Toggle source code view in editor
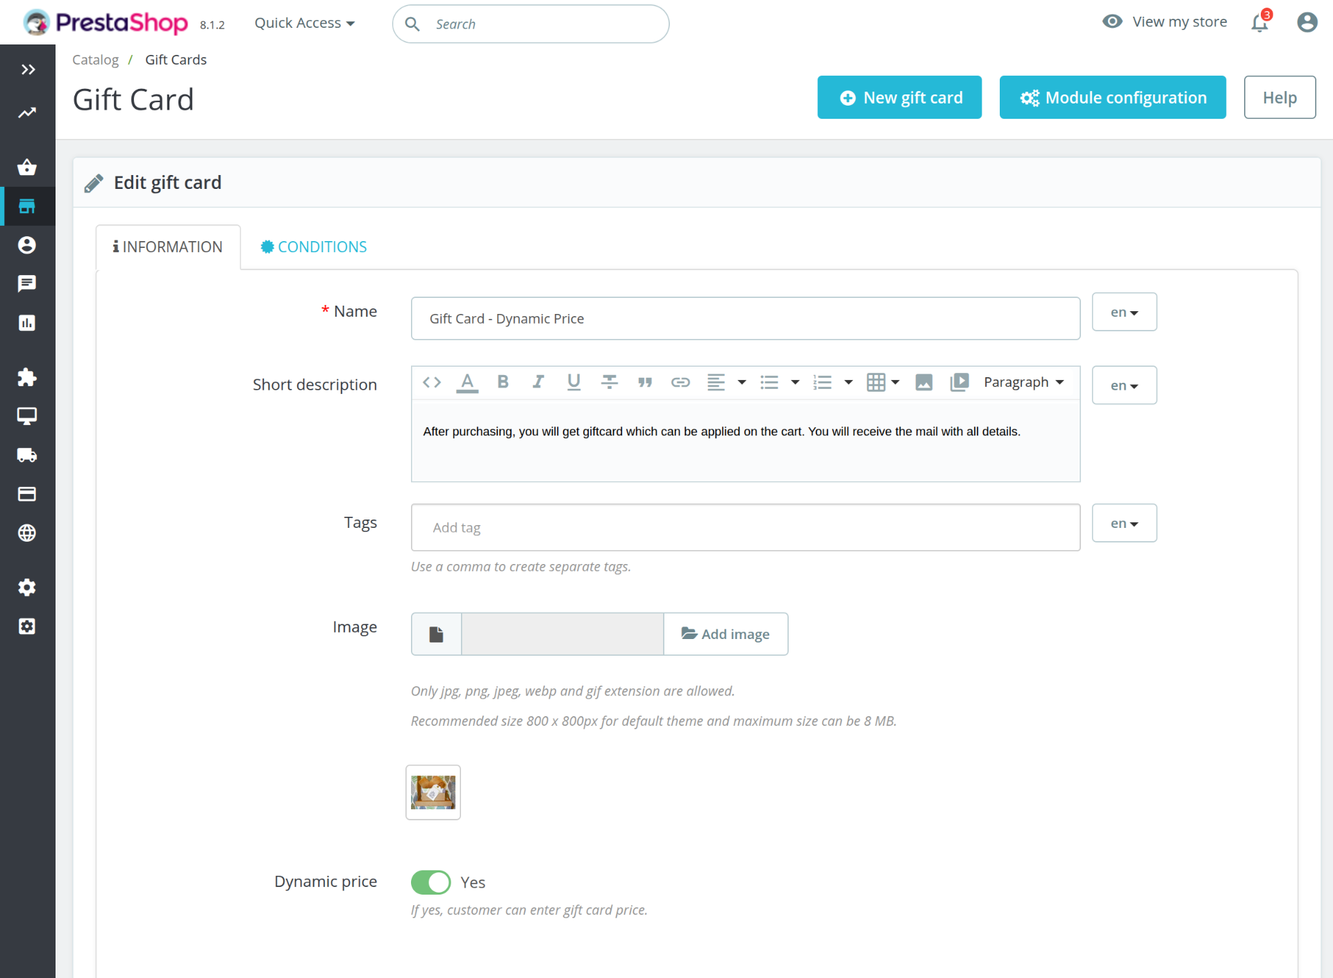Viewport: 1333px width, 978px height. (x=432, y=382)
